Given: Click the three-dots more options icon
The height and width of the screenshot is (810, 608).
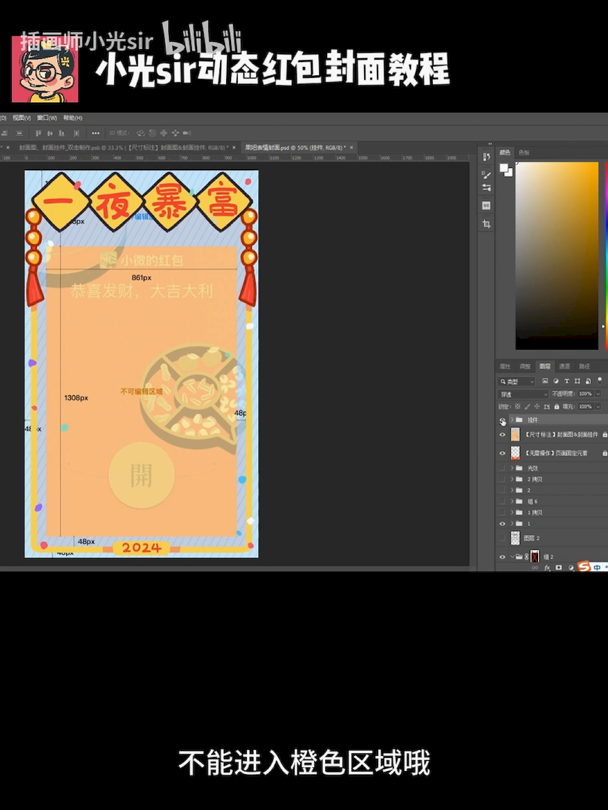Looking at the screenshot, I should tap(95, 133).
